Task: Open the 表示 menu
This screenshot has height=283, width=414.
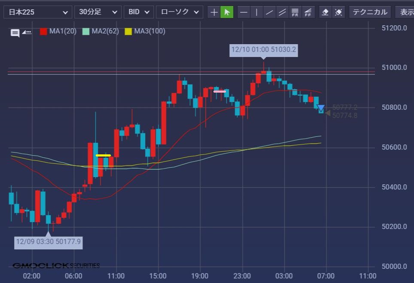Action: (406, 12)
